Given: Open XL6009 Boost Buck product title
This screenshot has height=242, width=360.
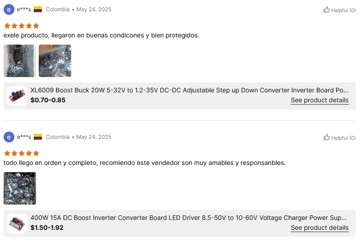Looking at the screenshot, I should 189,90.
